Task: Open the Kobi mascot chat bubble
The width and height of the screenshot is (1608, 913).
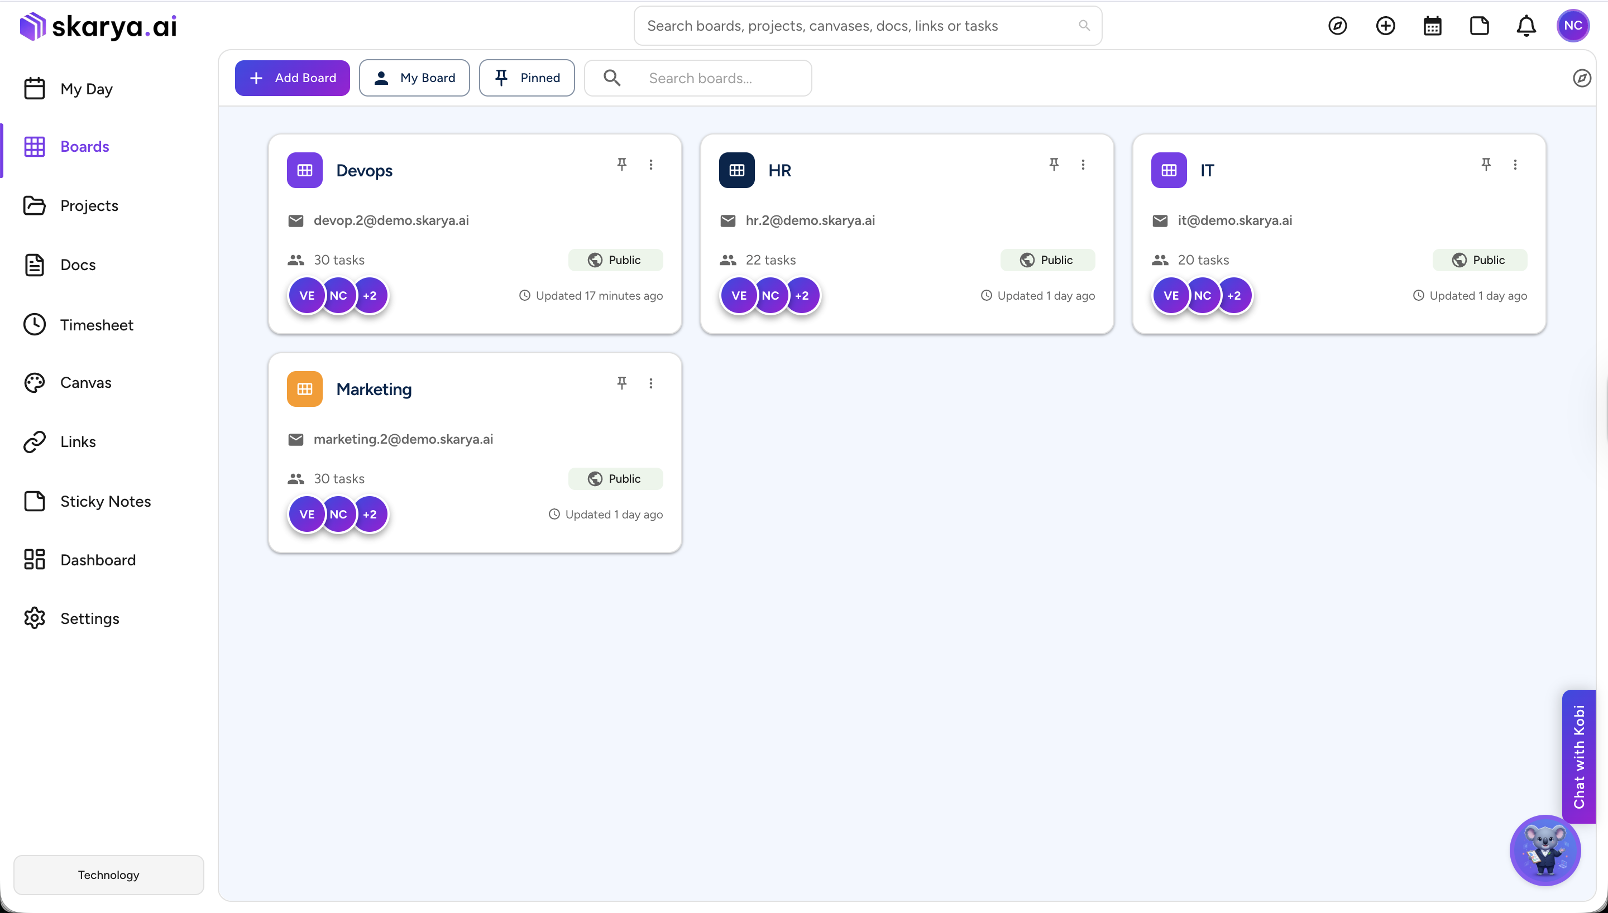Action: coord(1545,850)
